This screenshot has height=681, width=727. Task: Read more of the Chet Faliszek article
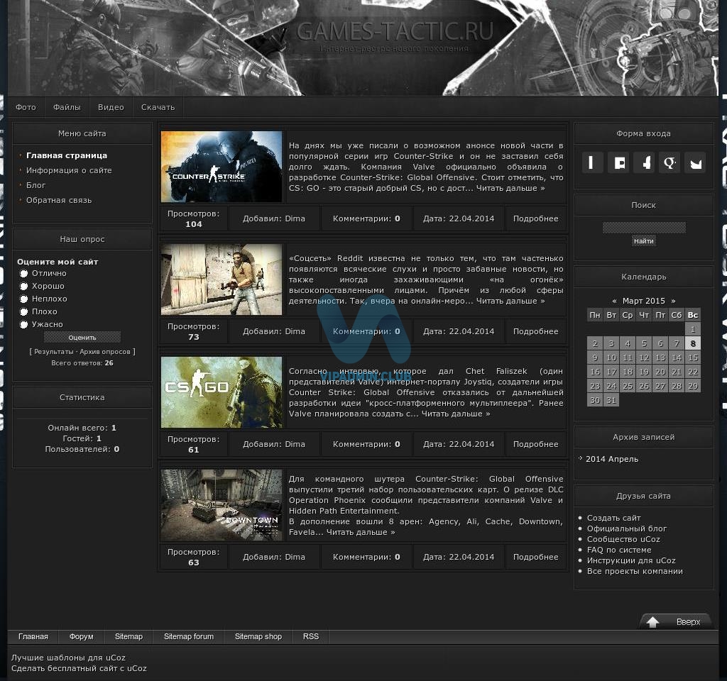pos(456,414)
